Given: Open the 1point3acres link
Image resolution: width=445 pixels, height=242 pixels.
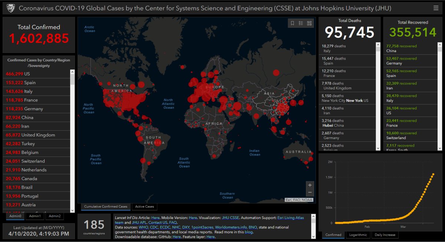Looking at the screenshot, I should pos(203,227).
